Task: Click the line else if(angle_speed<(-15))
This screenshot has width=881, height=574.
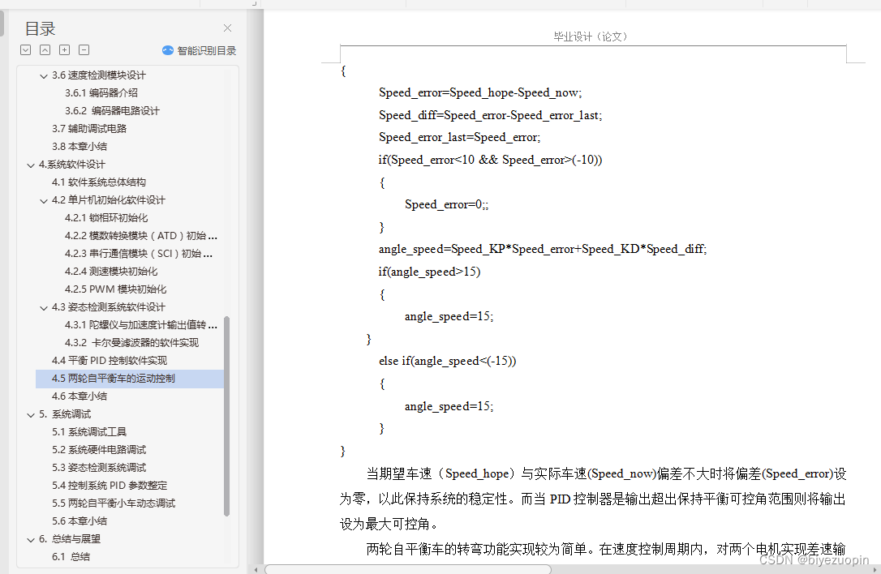Action: (x=447, y=361)
